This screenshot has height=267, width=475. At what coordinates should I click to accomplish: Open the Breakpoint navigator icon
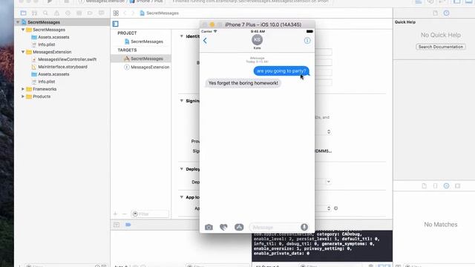(x=90, y=13)
